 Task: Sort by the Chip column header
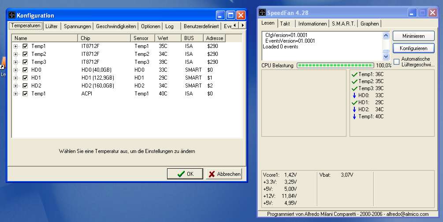point(104,38)
